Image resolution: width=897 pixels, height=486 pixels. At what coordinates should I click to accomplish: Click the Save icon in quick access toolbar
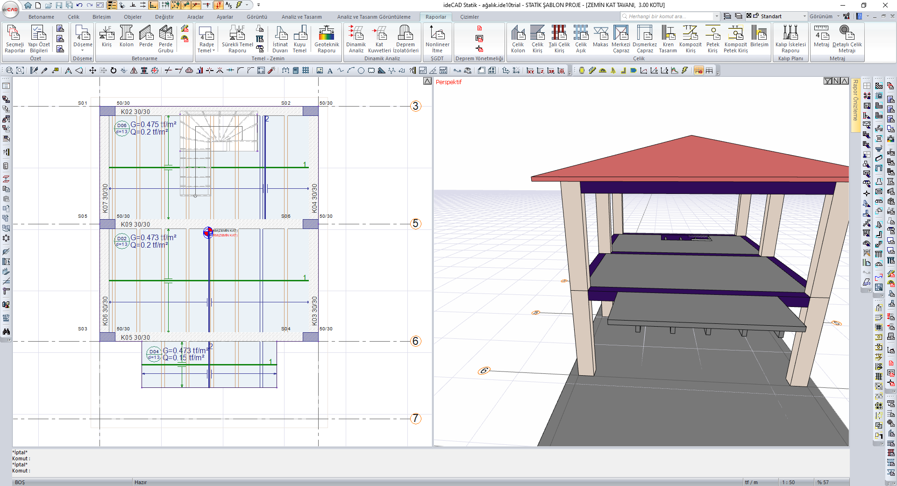(x=59, y=5)
